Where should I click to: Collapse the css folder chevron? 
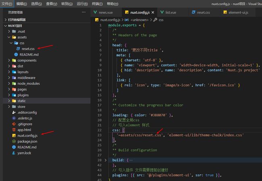(x=11, y=43)
